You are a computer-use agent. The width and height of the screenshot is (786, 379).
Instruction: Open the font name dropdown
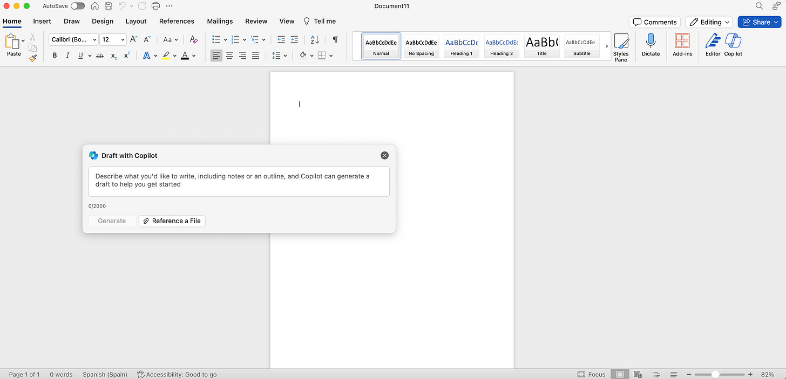pos(73,39)
